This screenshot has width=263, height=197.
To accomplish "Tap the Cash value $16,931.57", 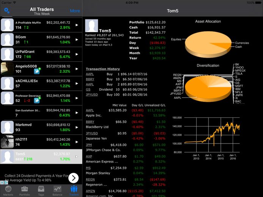I will coord(157,28).
